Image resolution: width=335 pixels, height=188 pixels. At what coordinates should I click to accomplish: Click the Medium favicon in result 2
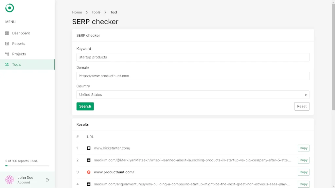point(88,160)
